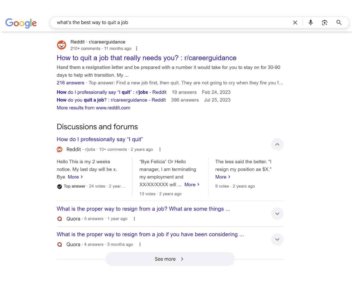Clear the search query with the X icon
The image size is (354, 283).
[295, 22]
